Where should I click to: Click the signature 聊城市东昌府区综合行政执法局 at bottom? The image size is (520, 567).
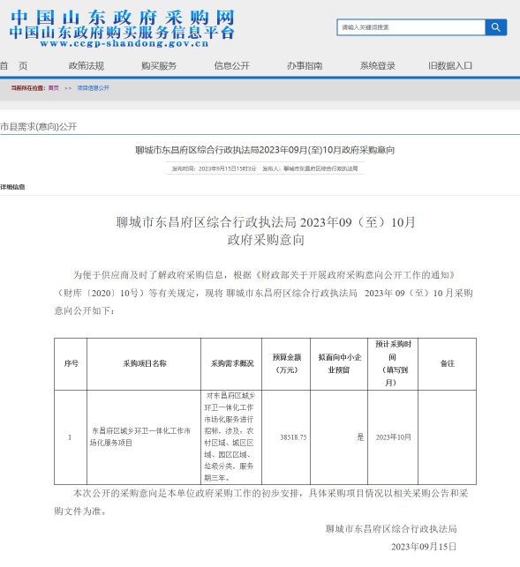pyautogui.click(x=391, y=529)
